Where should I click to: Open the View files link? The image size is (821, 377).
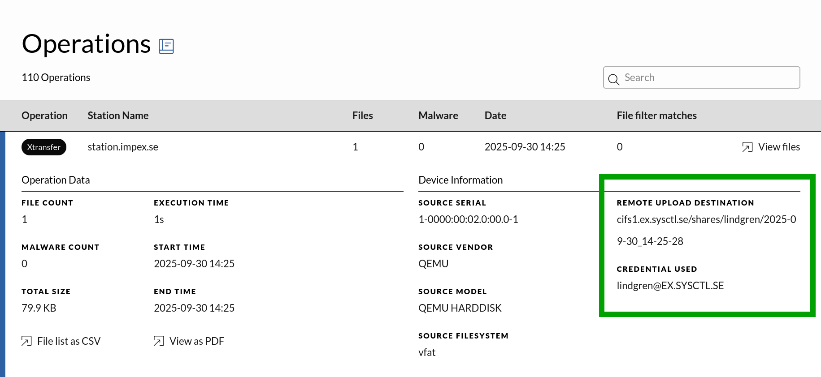[778, 147]
